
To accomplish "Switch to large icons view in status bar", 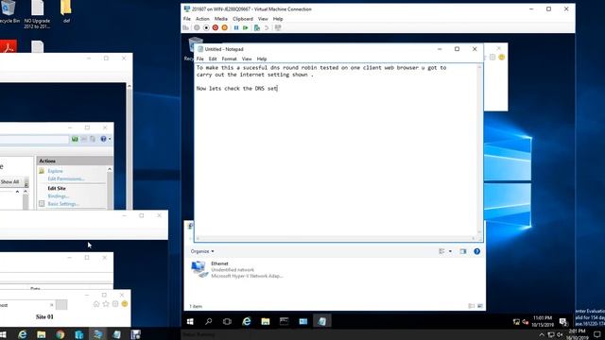I will point(480,306).
